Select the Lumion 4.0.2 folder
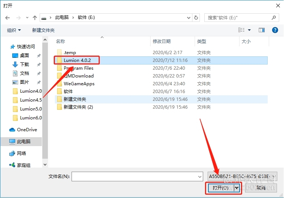The image size is (284, 198). [77, 60]
